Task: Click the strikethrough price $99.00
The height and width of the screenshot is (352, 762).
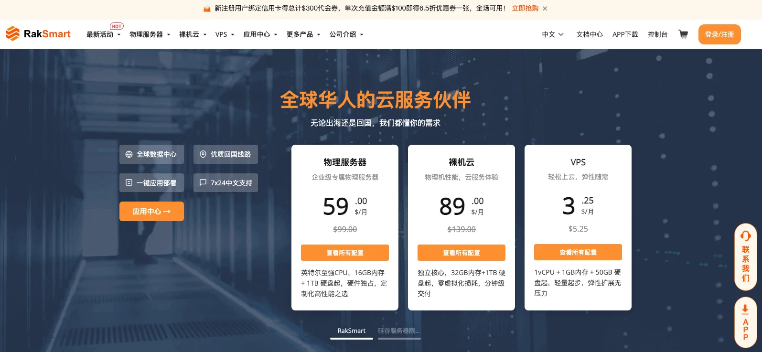Action: pyautogui.click(x=345, y=229)
